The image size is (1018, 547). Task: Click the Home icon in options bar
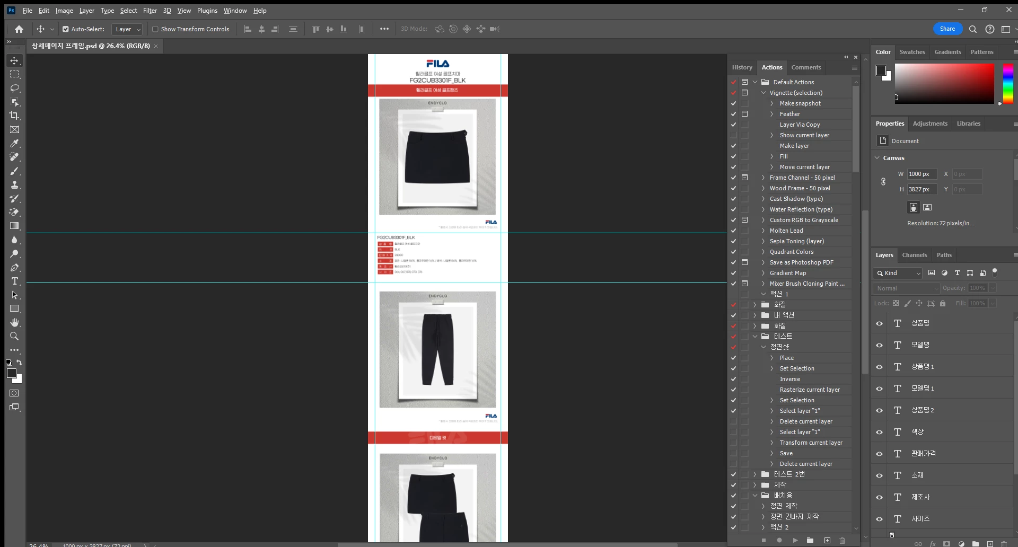[x=19, y=29]
